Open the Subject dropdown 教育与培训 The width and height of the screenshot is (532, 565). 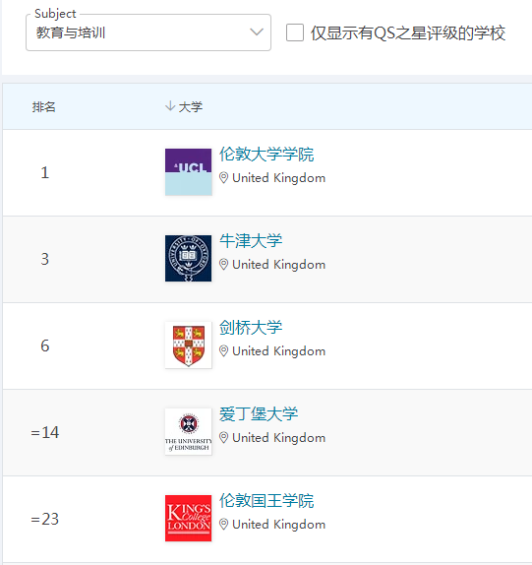coord(148,32)
